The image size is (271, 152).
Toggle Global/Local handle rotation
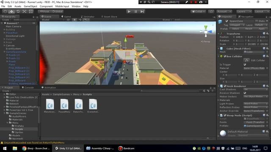[57, 11]
